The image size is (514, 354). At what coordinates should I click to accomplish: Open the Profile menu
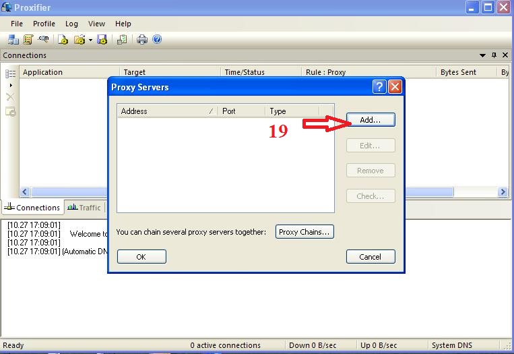click(44, 24)
